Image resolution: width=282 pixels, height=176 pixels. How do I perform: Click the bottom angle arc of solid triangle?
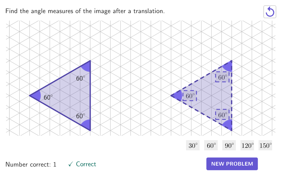(x=87, y=125)
